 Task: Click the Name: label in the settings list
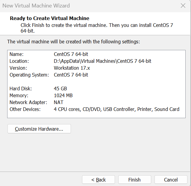(16, 54)
